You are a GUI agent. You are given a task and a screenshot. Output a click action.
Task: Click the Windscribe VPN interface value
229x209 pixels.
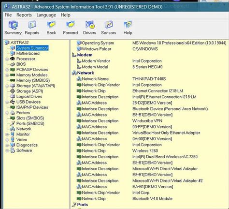(x=147, y=121)
